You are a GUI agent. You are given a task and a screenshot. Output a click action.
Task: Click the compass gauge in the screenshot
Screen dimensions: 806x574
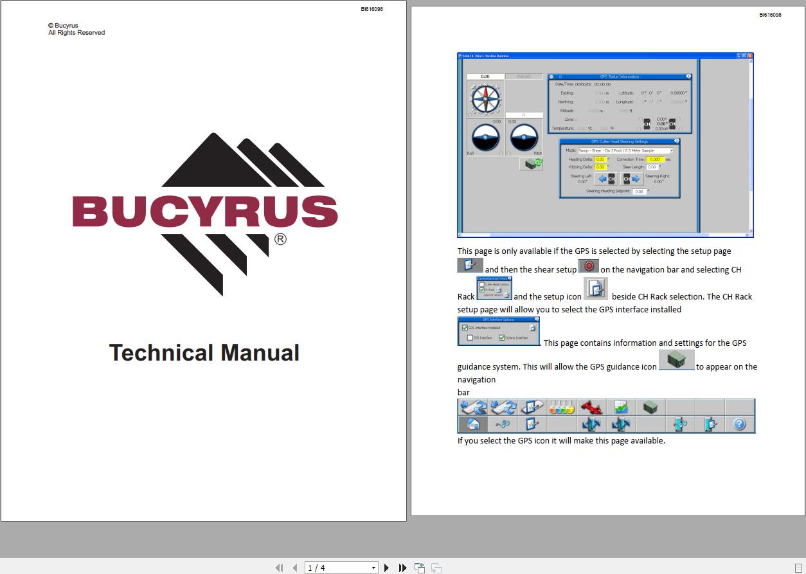click(x=485, y=99)
